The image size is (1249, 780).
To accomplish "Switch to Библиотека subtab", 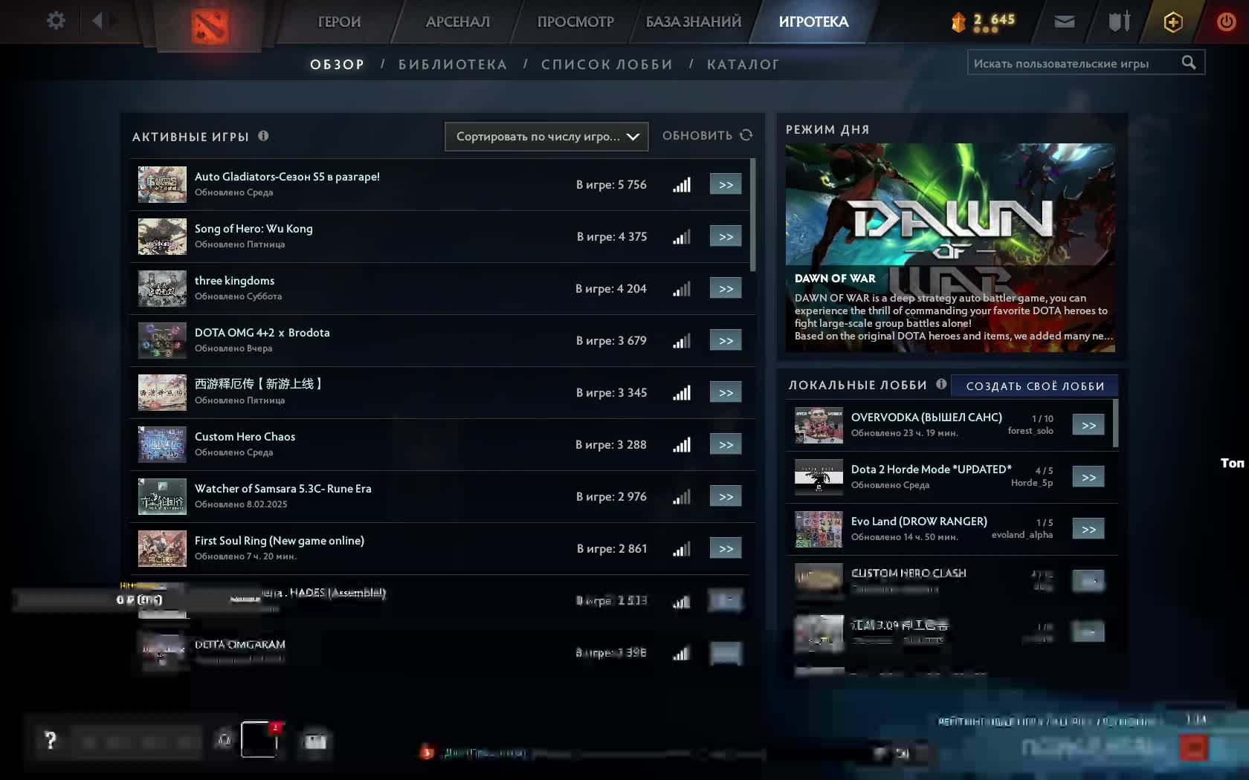I will [453, 65].
